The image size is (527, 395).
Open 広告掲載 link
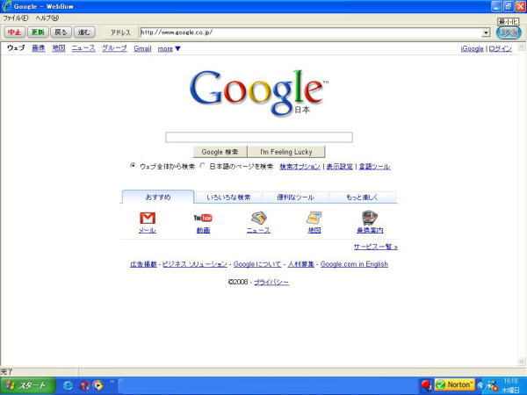[x=143, y=264]
